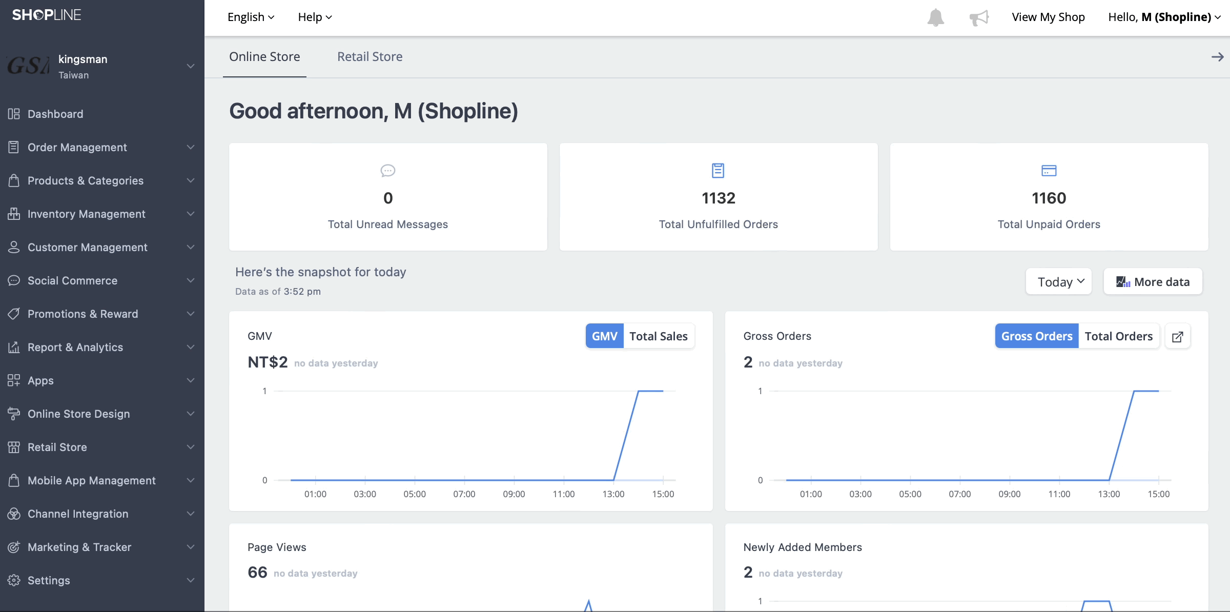Click the Inventory Management boxes icon
The height and width of the screenshot is (612, 1230).
(14, 214)
